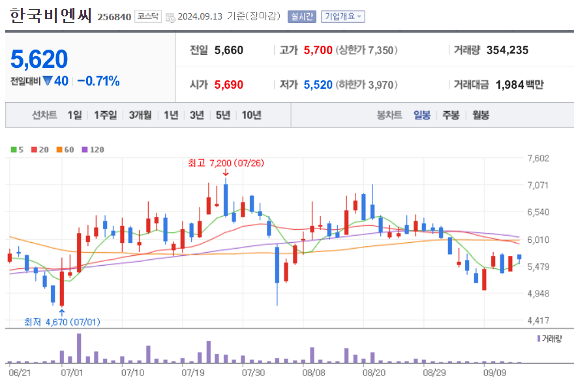Click the 거래량 volume legend marker

(x=539, y=338)
